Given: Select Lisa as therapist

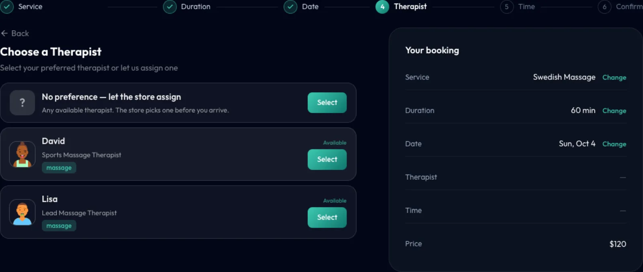Looking at the screenshot, I should tap(327, 217).
